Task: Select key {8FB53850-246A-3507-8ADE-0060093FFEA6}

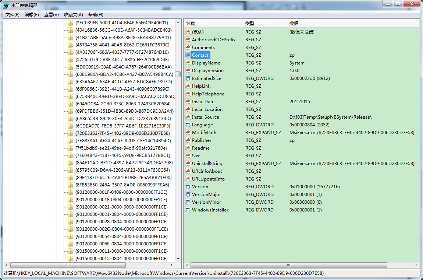Action: pos(122,185)
